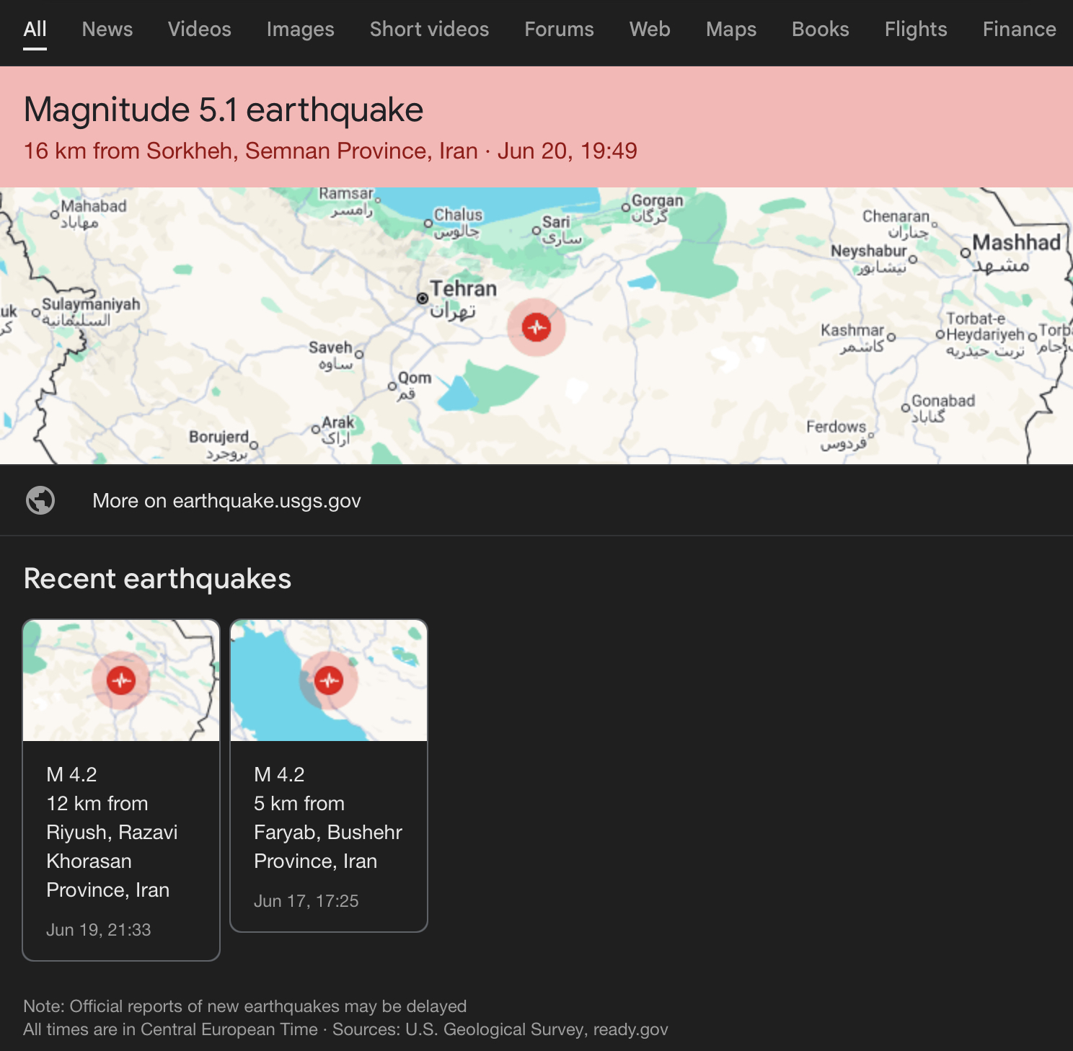Image resolution: width=1073 pixels, height=1051 pixels.
Task: Click the Jun 17, 17:25 timestamp
Action: tap(306, 901)
